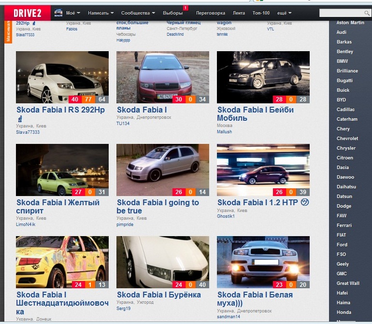Open the Бейби Мобиль car thumbnail
This screenshot has height=324, width=372.
pos(263,77)
